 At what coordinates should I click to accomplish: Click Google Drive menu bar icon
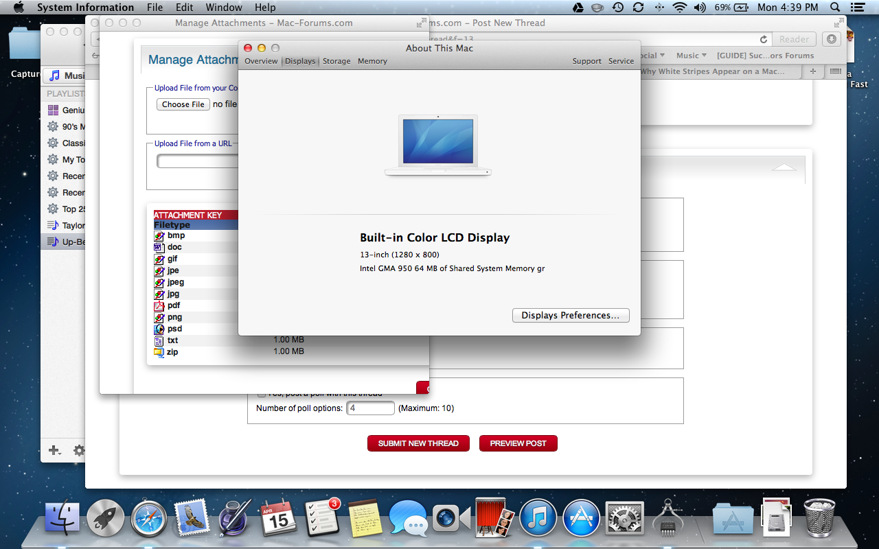578,8
